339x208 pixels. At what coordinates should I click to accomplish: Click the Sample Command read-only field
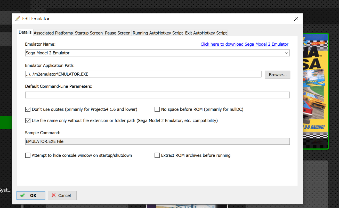[x=157, y=141]
